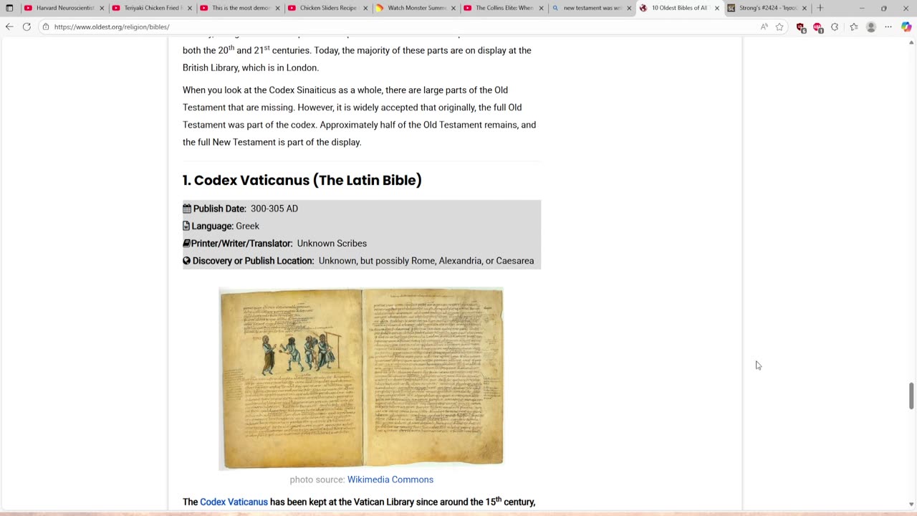Click the scrollbar down arrow

(x=911, y=505)
